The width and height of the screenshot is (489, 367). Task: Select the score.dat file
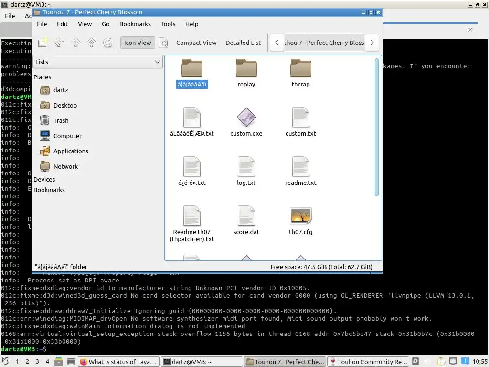246,221
